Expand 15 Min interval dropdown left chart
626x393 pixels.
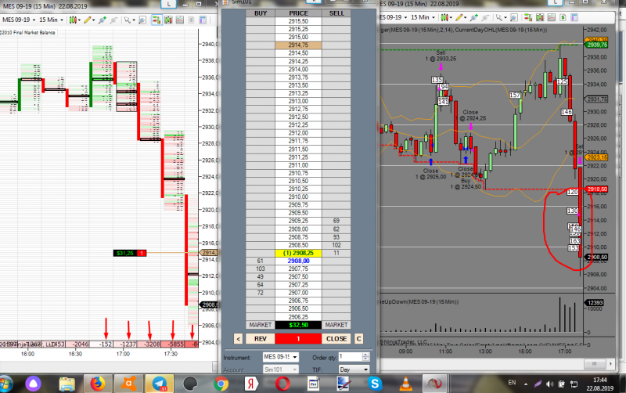[x=62, y=20]
